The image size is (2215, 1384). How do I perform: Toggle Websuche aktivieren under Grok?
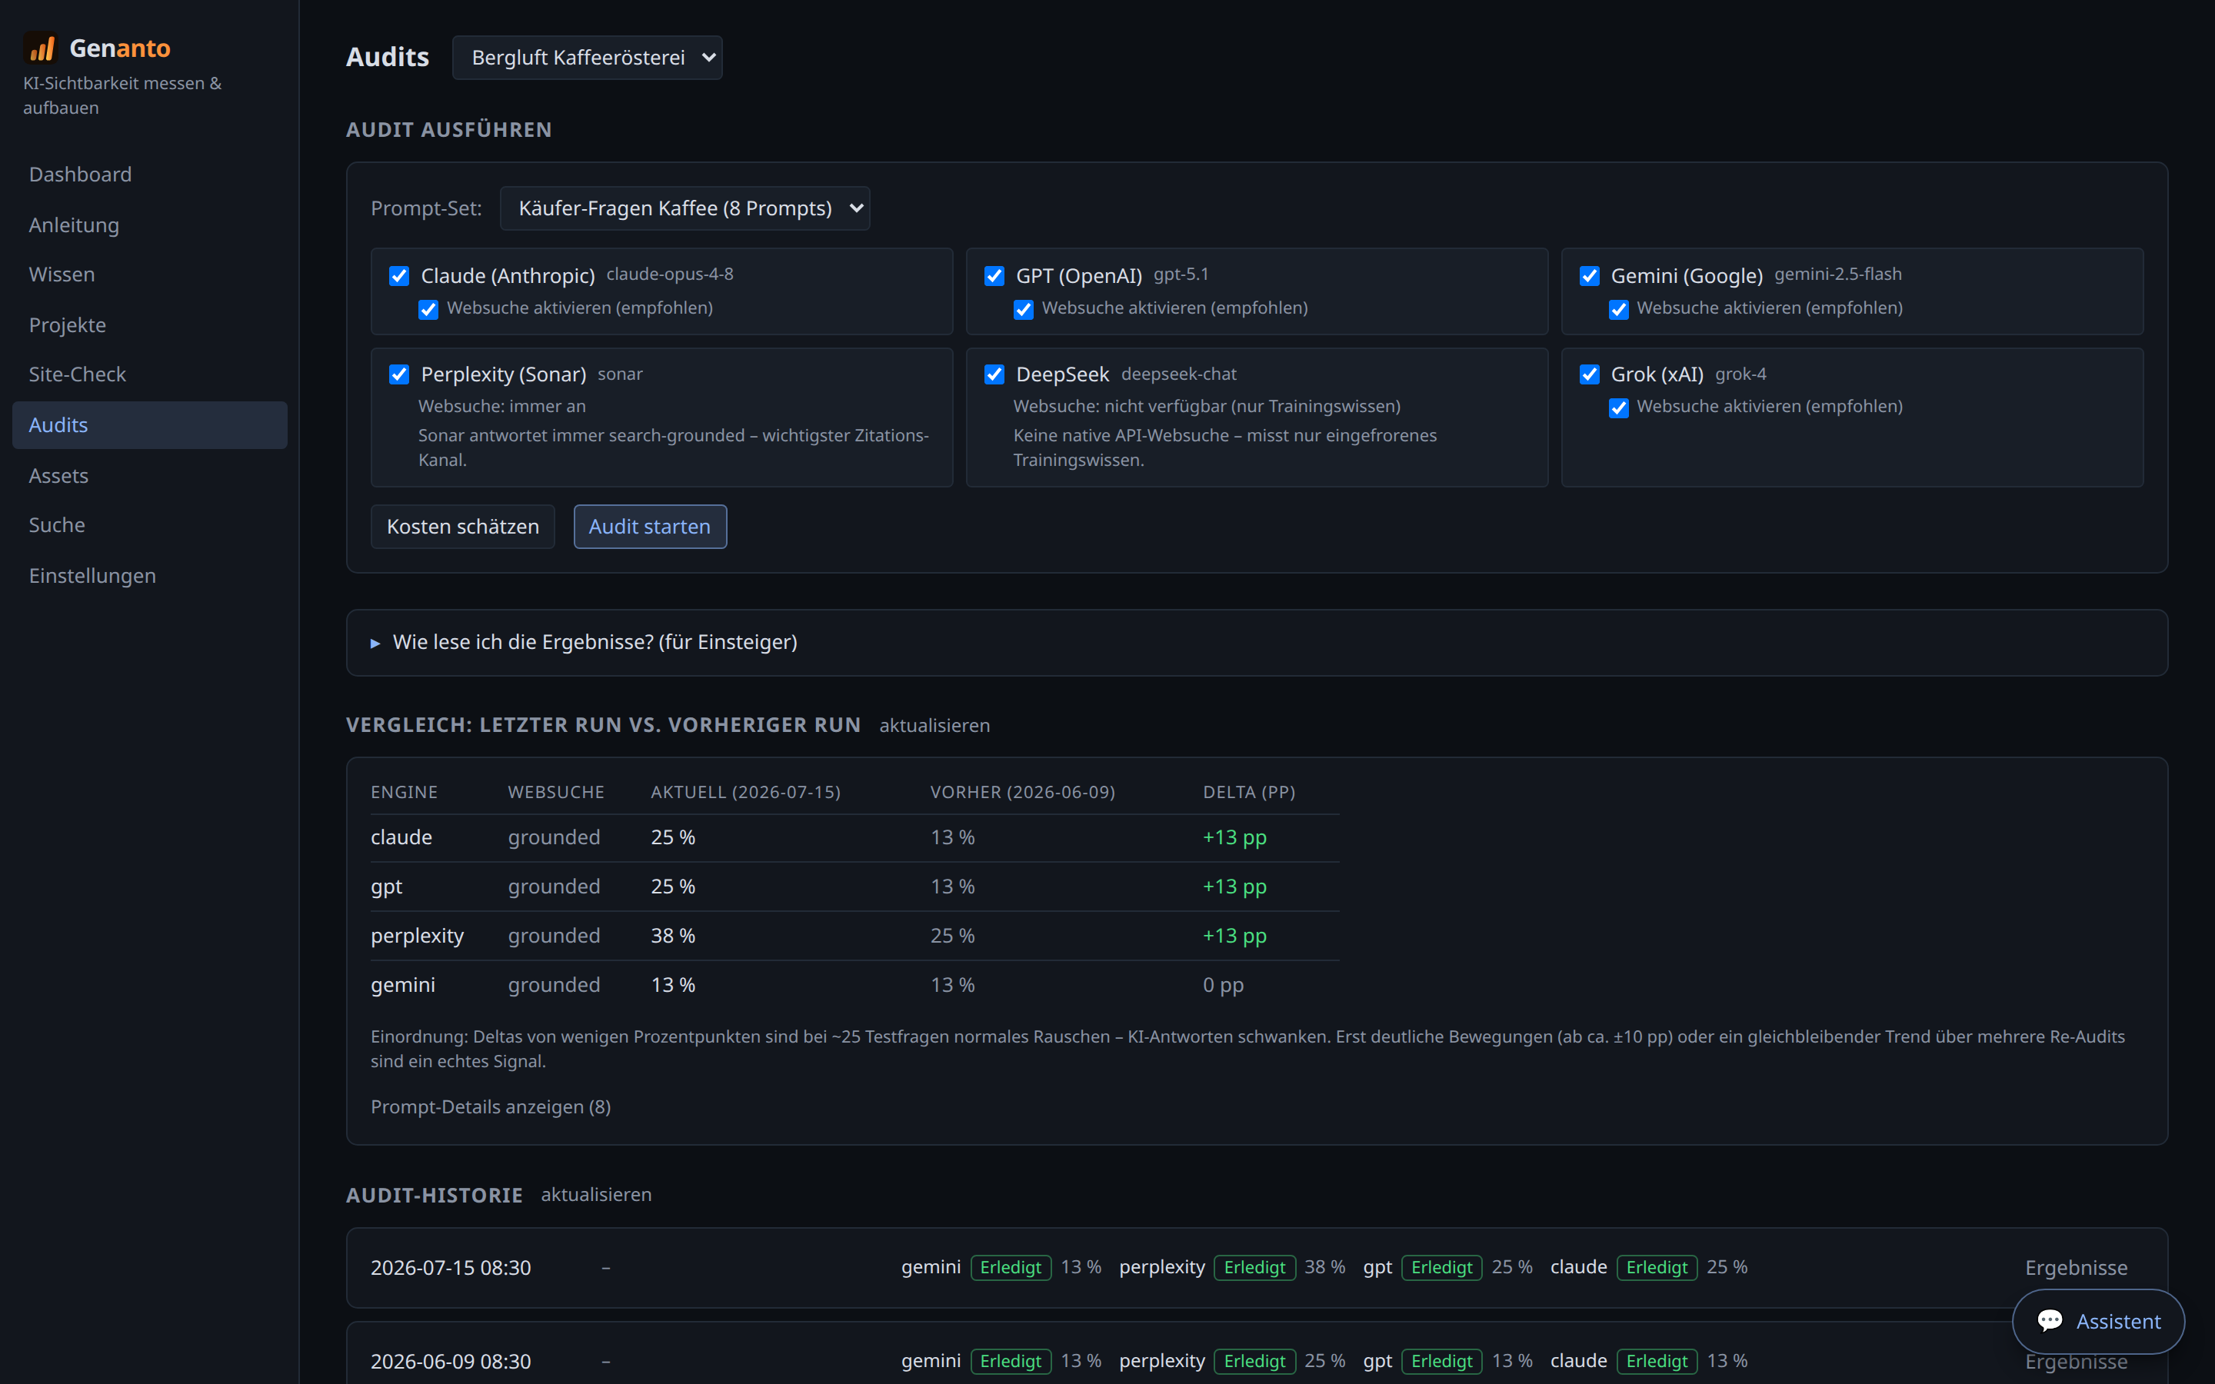click(1618, 408)
